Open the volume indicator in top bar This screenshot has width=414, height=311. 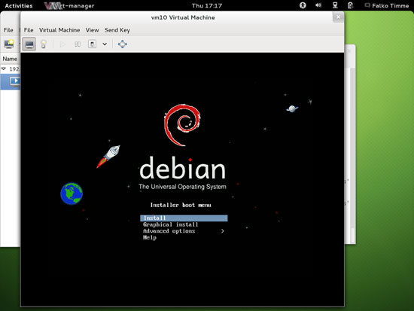(318, 5)
